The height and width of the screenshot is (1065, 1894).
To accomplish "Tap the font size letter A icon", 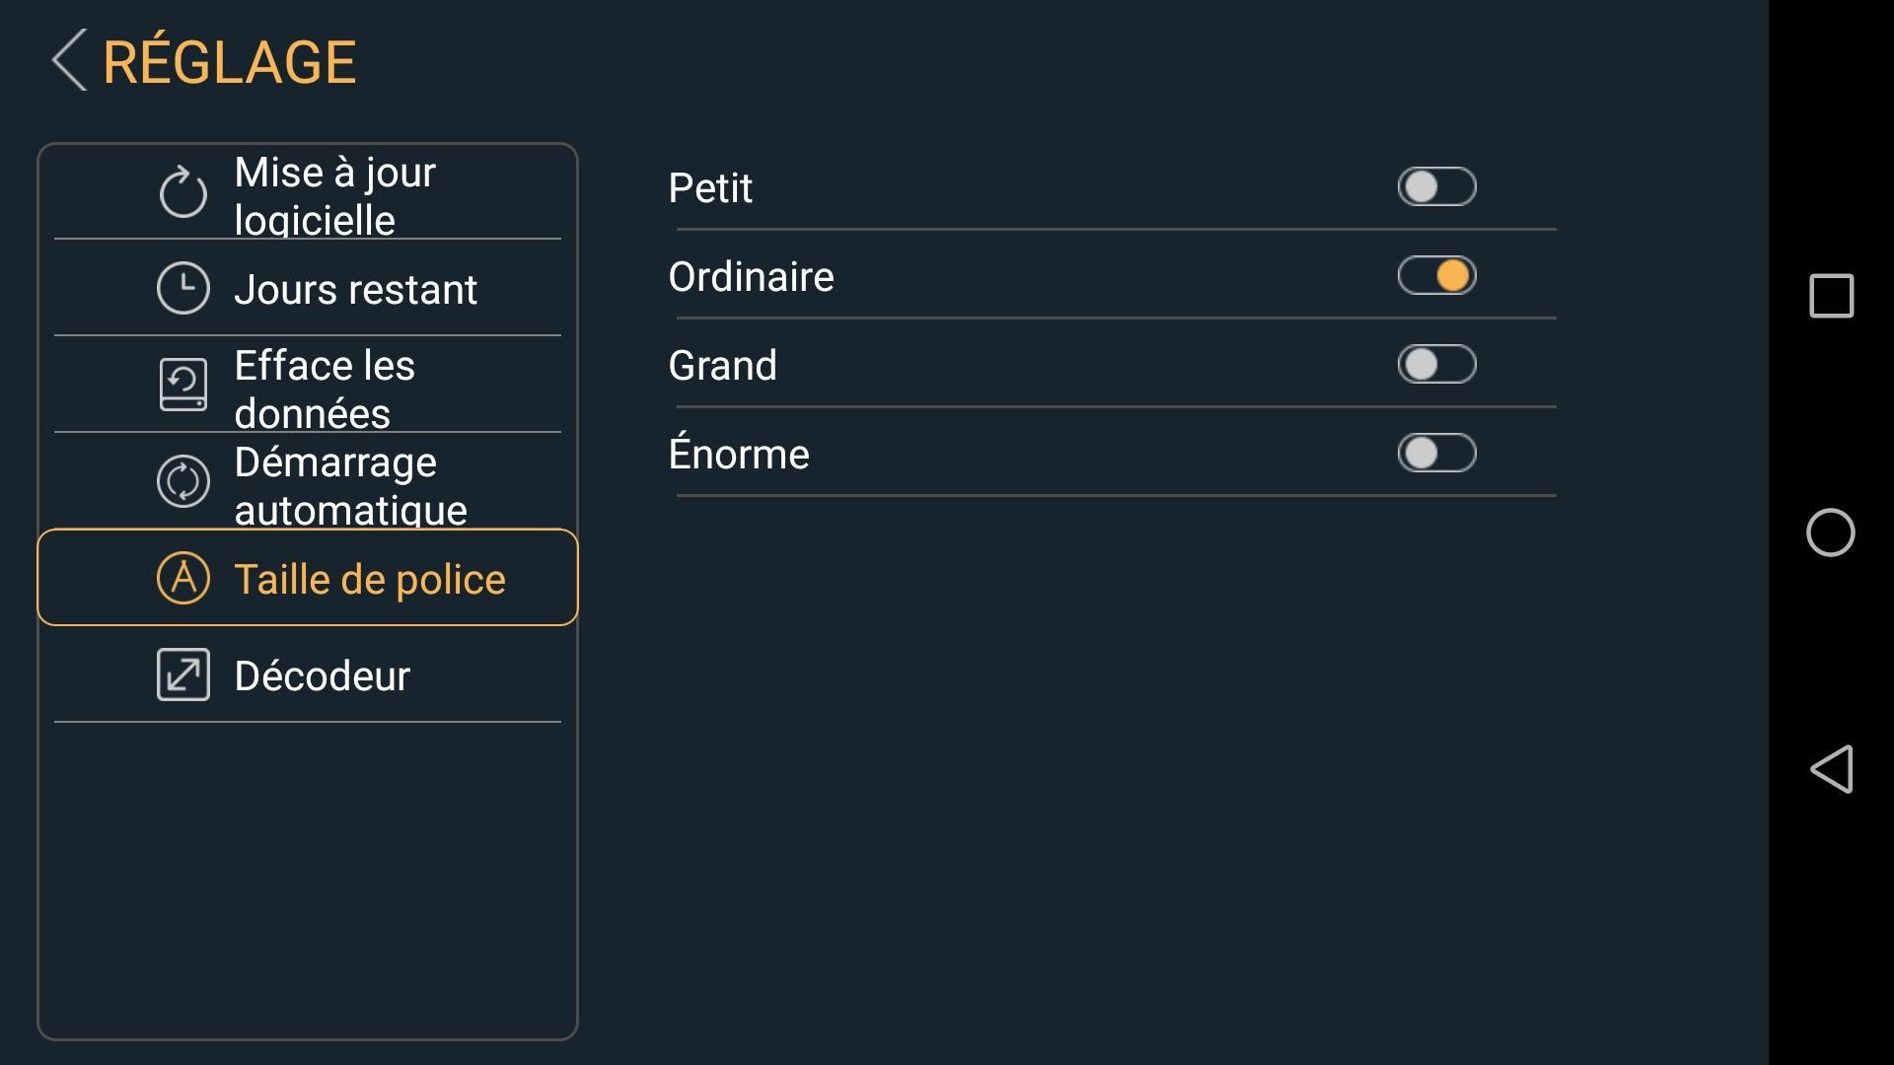I will pyautogui.click(x=183, y=578).
